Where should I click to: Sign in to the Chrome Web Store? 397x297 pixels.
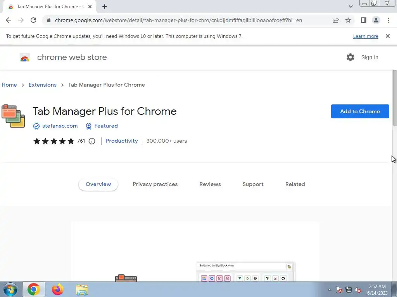(x=369, y=57)
